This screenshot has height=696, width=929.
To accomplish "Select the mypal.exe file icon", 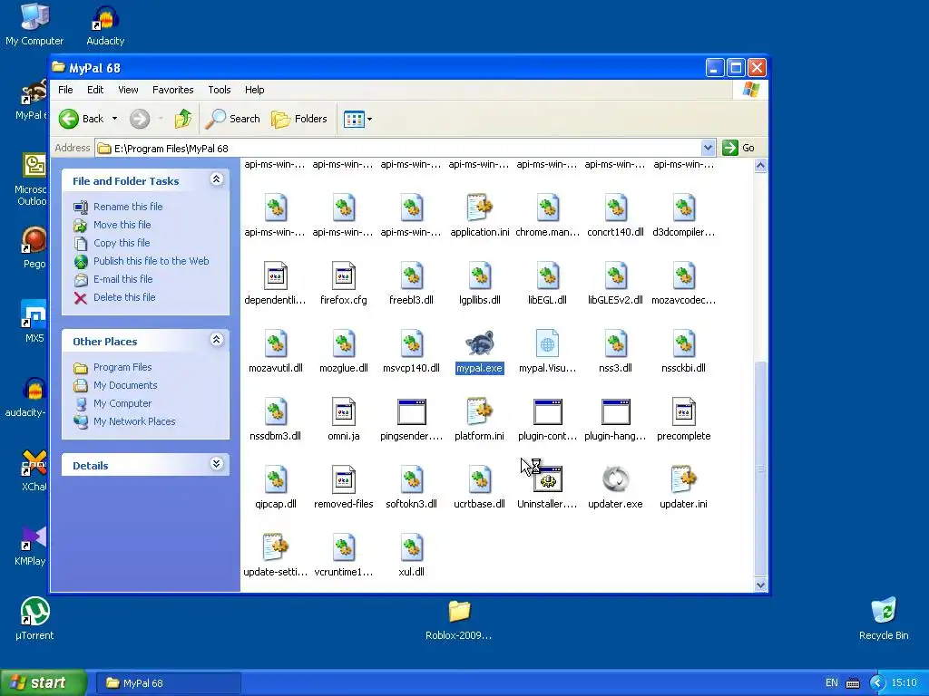I will pyautogui.click(x=479, y=343).
